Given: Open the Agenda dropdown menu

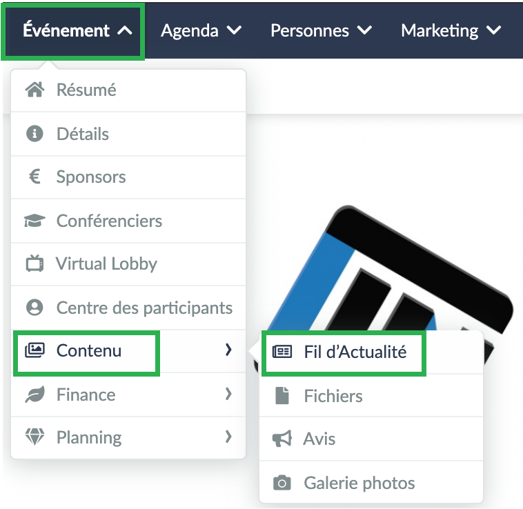Looking at the screenshot, I should 201,30.
